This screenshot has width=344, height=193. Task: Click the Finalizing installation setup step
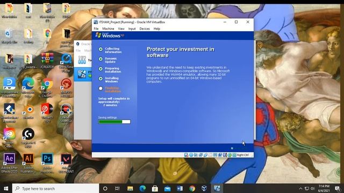(110, 90)
